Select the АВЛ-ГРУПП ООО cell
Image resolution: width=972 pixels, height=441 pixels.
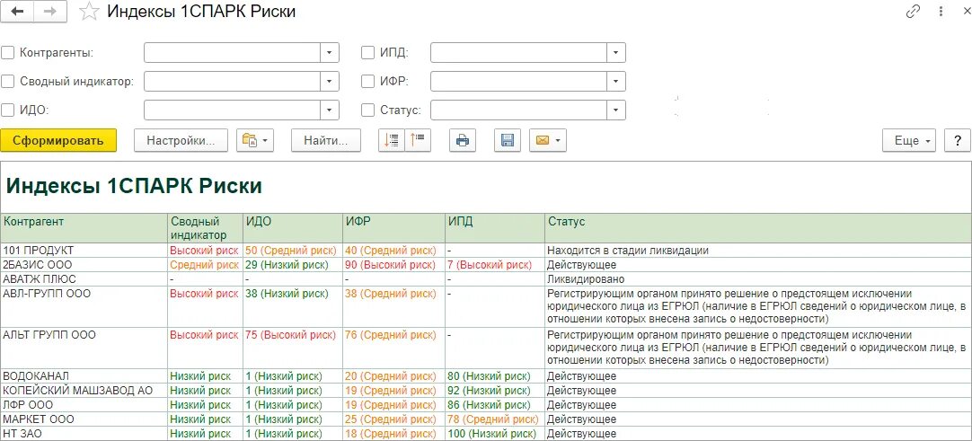pos(84,306)
